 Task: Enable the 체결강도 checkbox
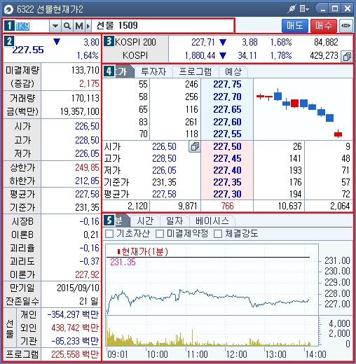tap(218, 234)
